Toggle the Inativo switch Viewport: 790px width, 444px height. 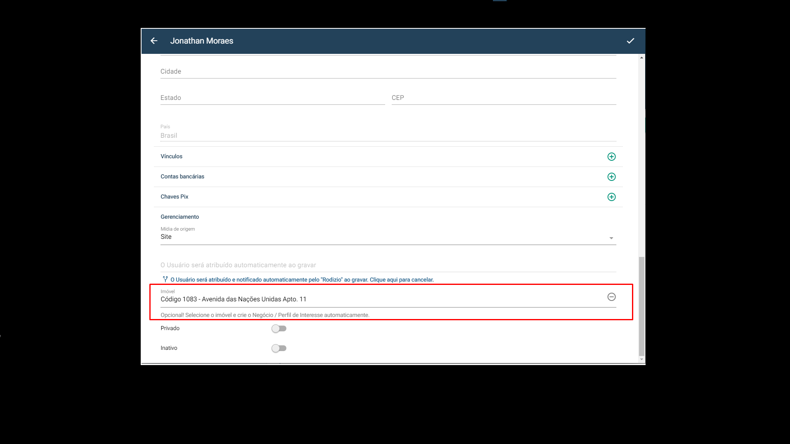(279, 348)
